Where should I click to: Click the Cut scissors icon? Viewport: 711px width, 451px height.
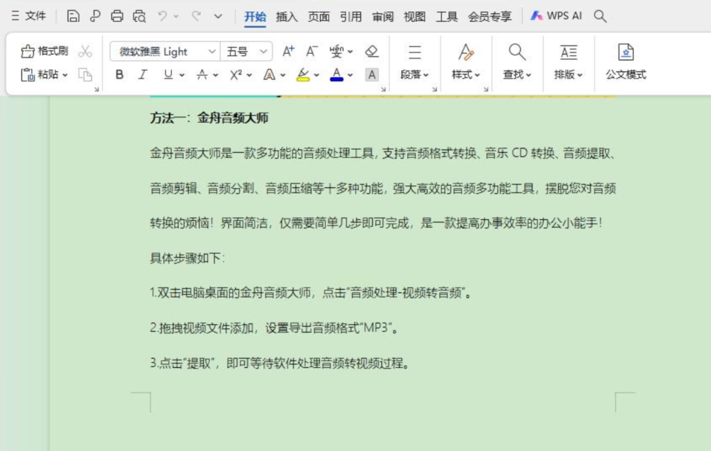click(85, 51)
